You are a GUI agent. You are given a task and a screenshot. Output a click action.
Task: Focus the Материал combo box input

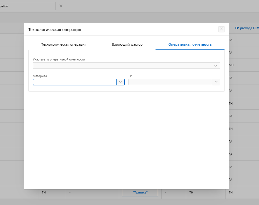tap(74, 82)
